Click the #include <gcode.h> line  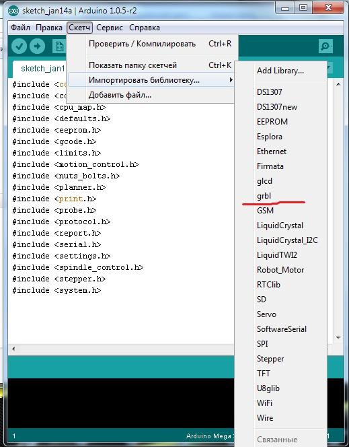click(54, 141)
